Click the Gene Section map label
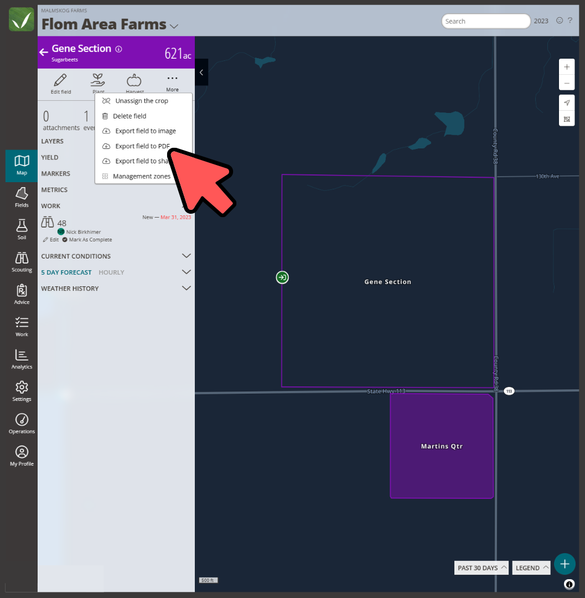The width and height of the screenshot is (585, 598). point(387,282)
